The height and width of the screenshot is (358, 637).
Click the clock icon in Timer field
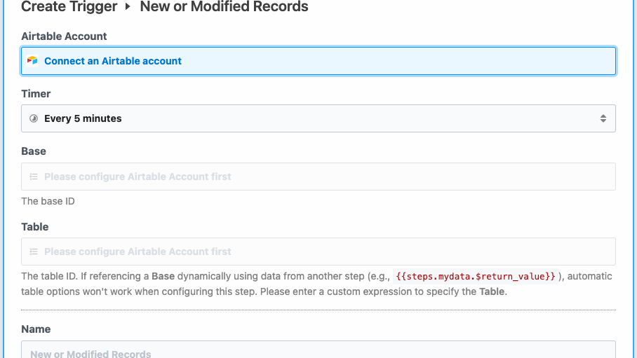33,119
